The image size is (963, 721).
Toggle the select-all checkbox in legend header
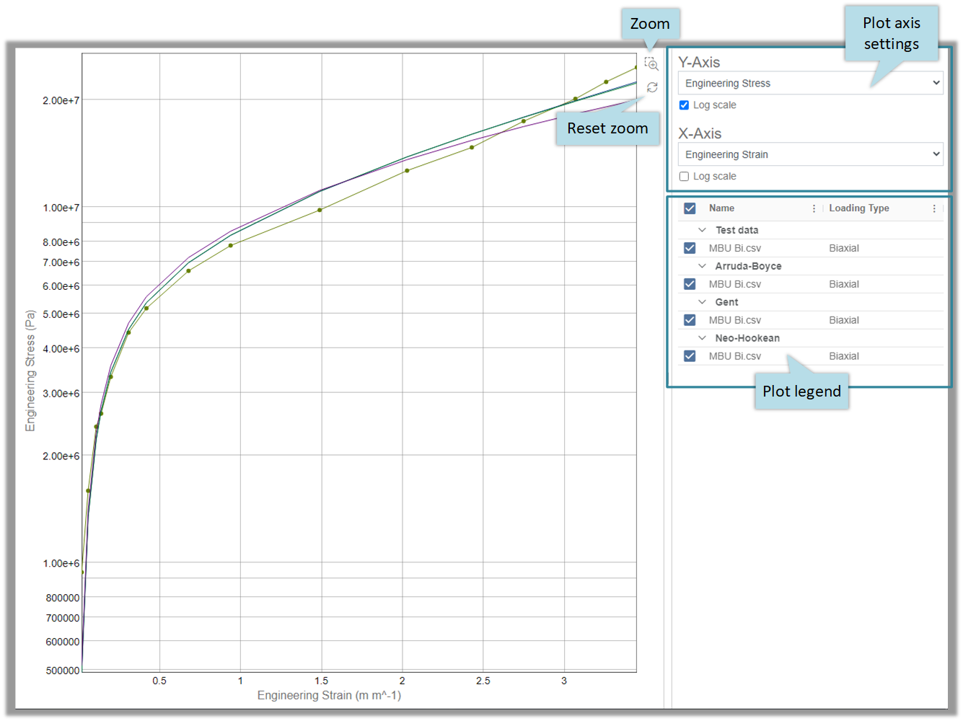pyautogui.click(x=690, y=208)
